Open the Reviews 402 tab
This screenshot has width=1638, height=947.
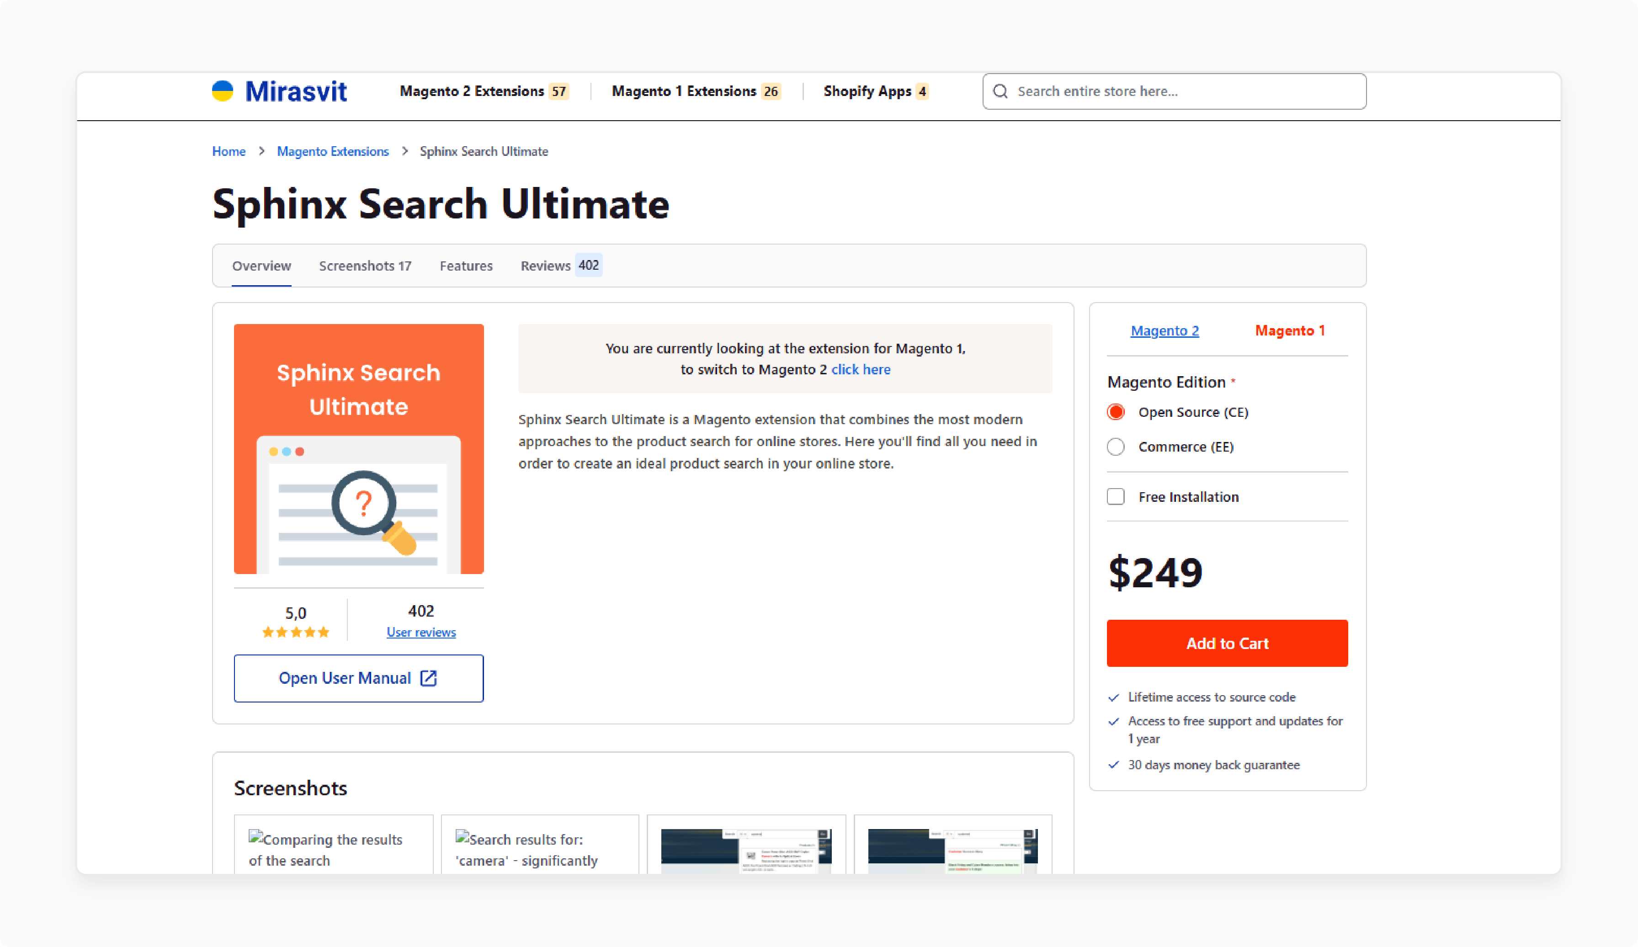(561, 266)
